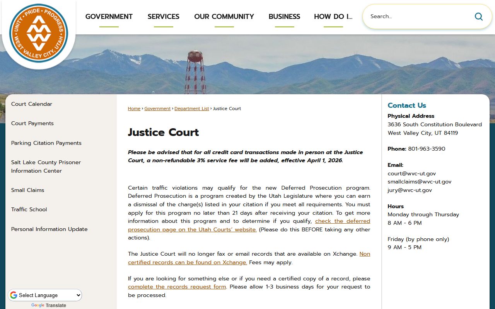This screenshot has width=495, height=309.
Task: Go to Parking Citation Payments
Action: [x=46, y=143]
